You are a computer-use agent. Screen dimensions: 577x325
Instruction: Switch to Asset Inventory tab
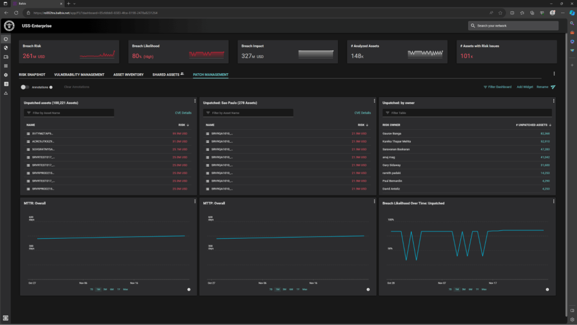(x=128, y=75)
